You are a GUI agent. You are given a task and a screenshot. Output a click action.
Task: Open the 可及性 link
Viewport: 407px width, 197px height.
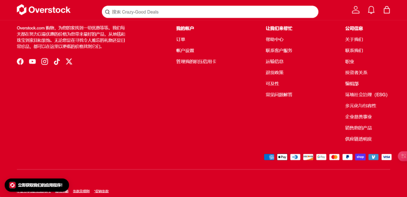272,84
